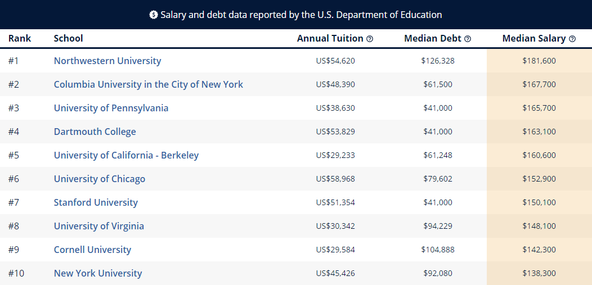Open Stanford University link
Screen dimensions: 592x285
coord(96,202)
